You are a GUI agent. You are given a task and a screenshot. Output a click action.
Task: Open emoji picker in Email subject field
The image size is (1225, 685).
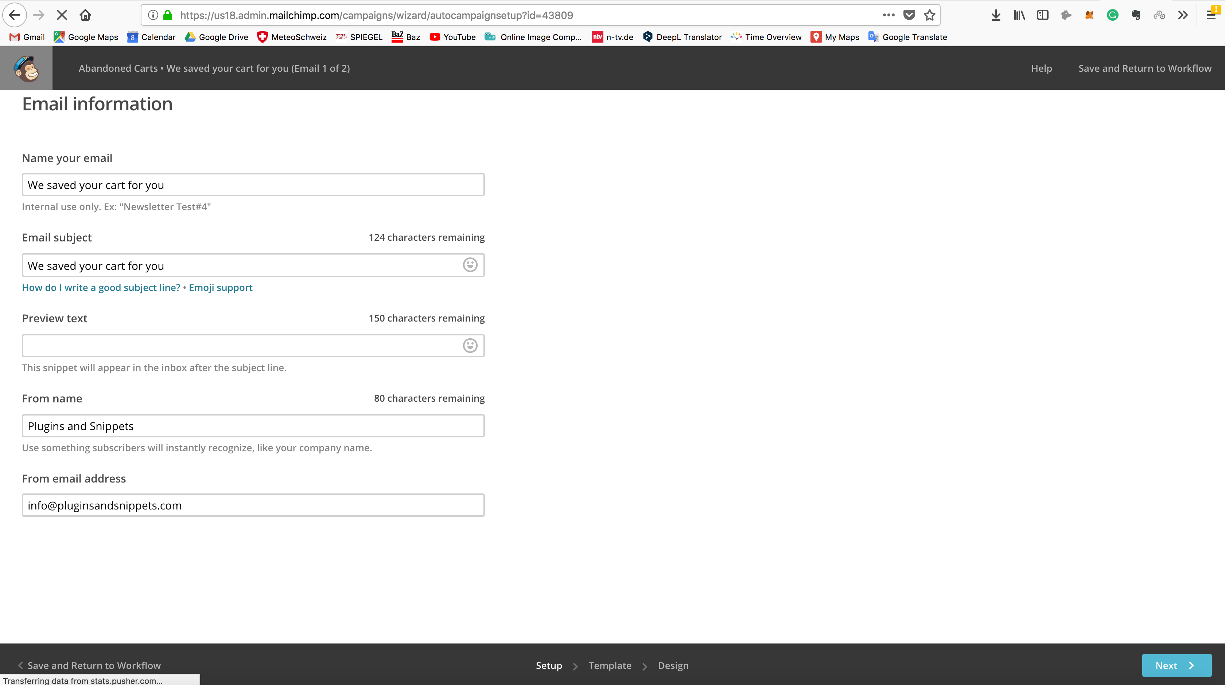[470, 265]
